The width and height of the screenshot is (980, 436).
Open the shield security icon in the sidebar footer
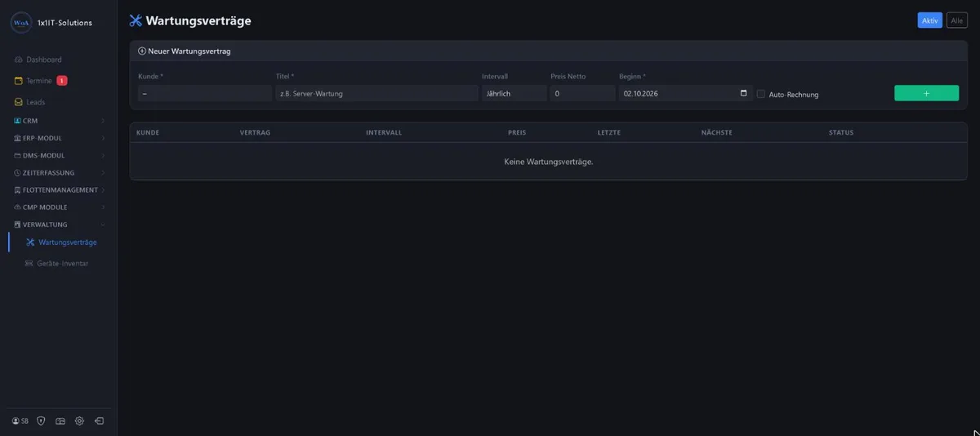(41, 421)
